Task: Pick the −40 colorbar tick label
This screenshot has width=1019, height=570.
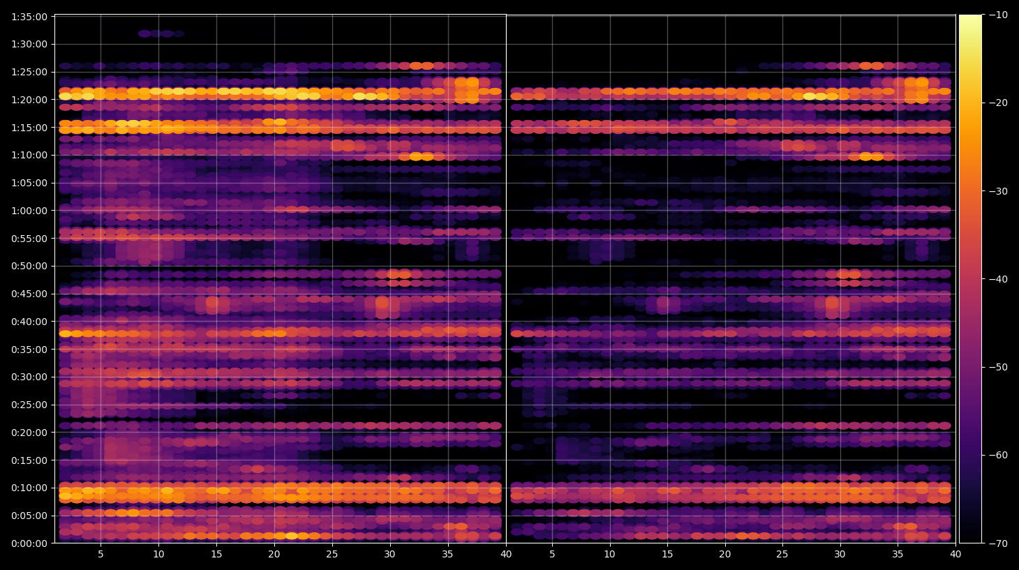Action: [x=999, y=279]
